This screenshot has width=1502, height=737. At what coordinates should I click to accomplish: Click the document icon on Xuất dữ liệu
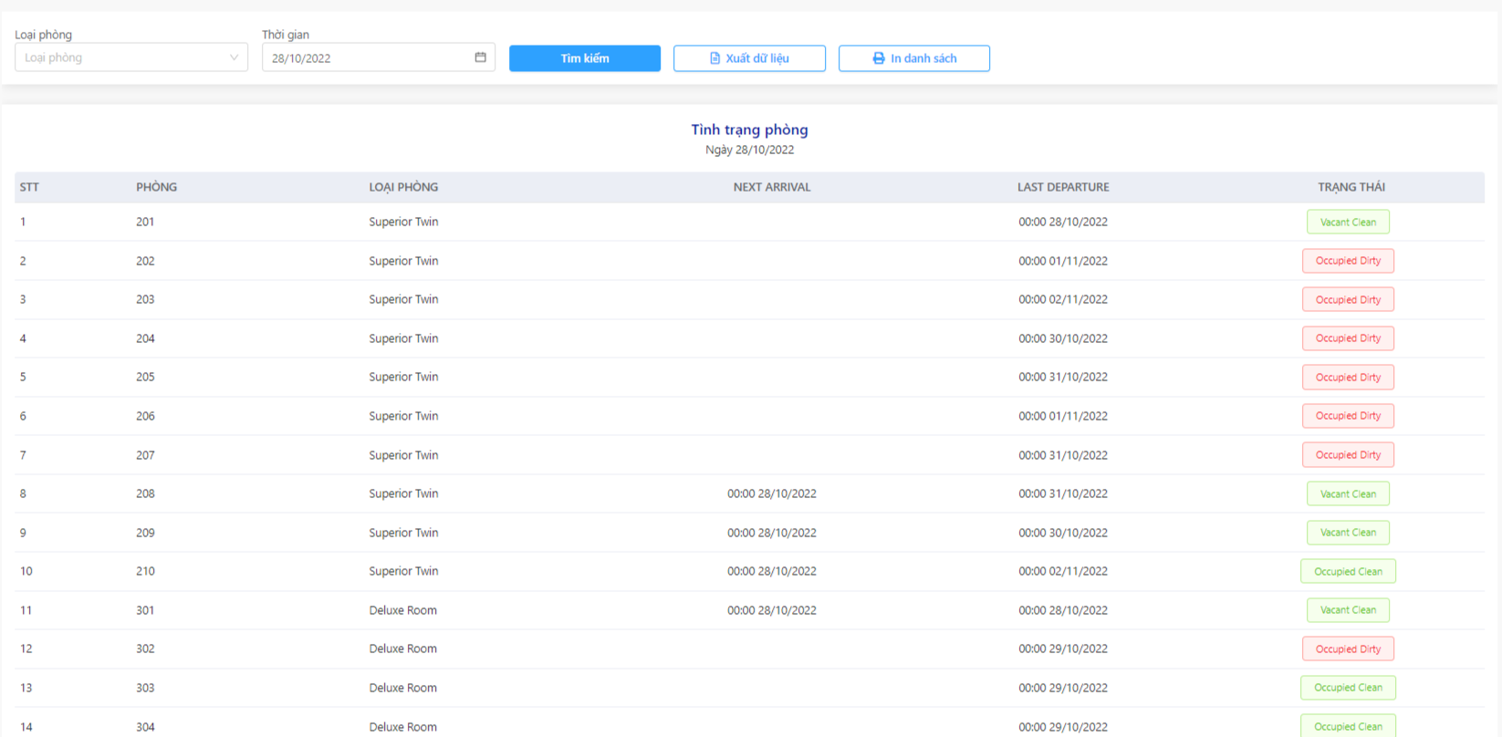tap(715, 58)
